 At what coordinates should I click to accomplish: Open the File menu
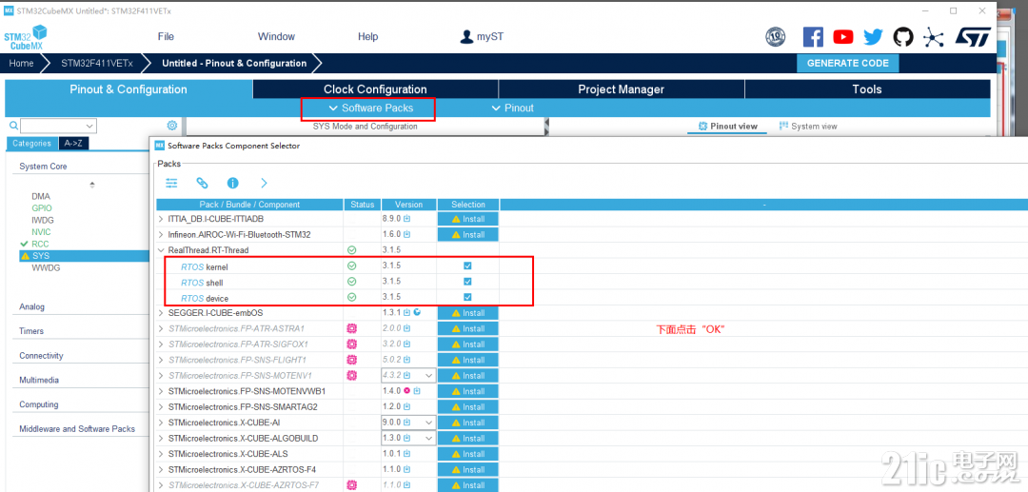[166, 37]
